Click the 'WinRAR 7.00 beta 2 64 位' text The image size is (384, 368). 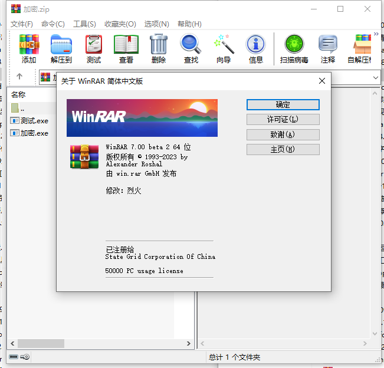148,147
